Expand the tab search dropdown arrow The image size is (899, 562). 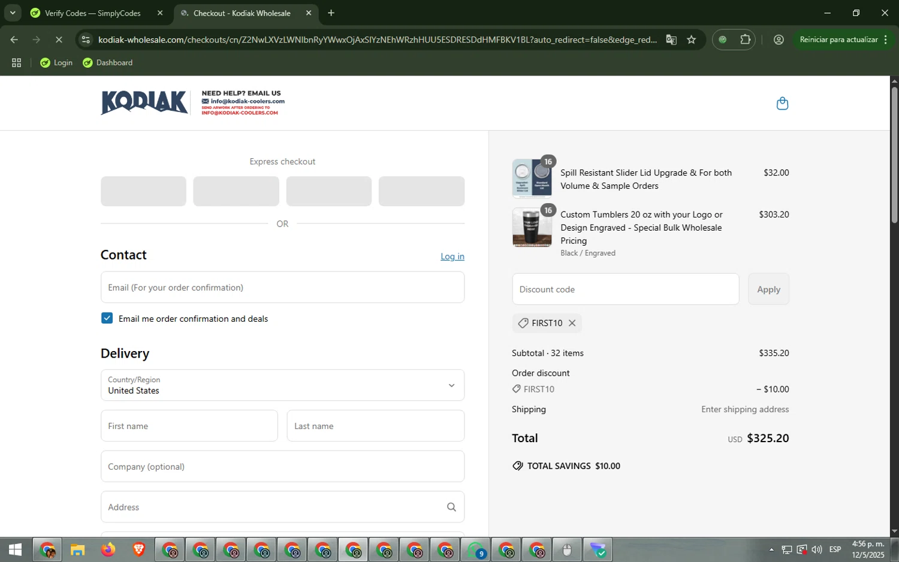click(13, 13)
